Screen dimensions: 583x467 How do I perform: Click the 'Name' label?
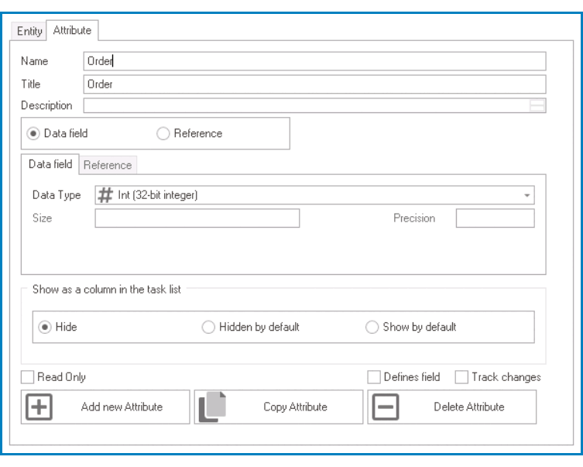pyautogui.click(x=35, y=61)
